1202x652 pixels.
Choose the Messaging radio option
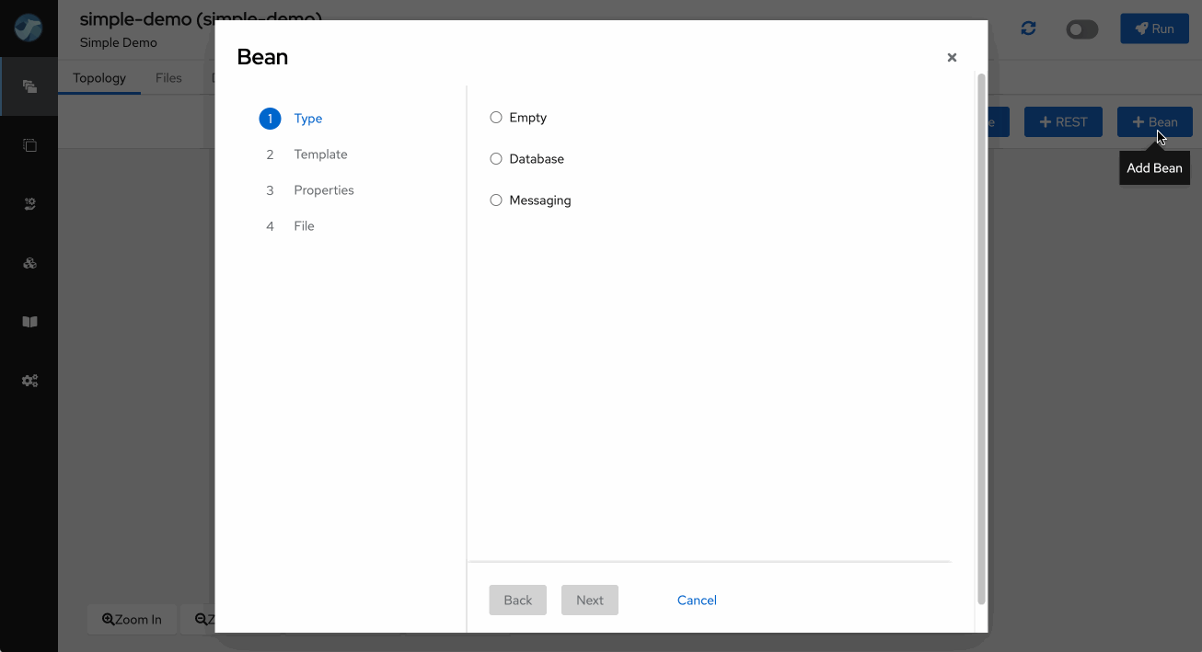click(496, 200)
